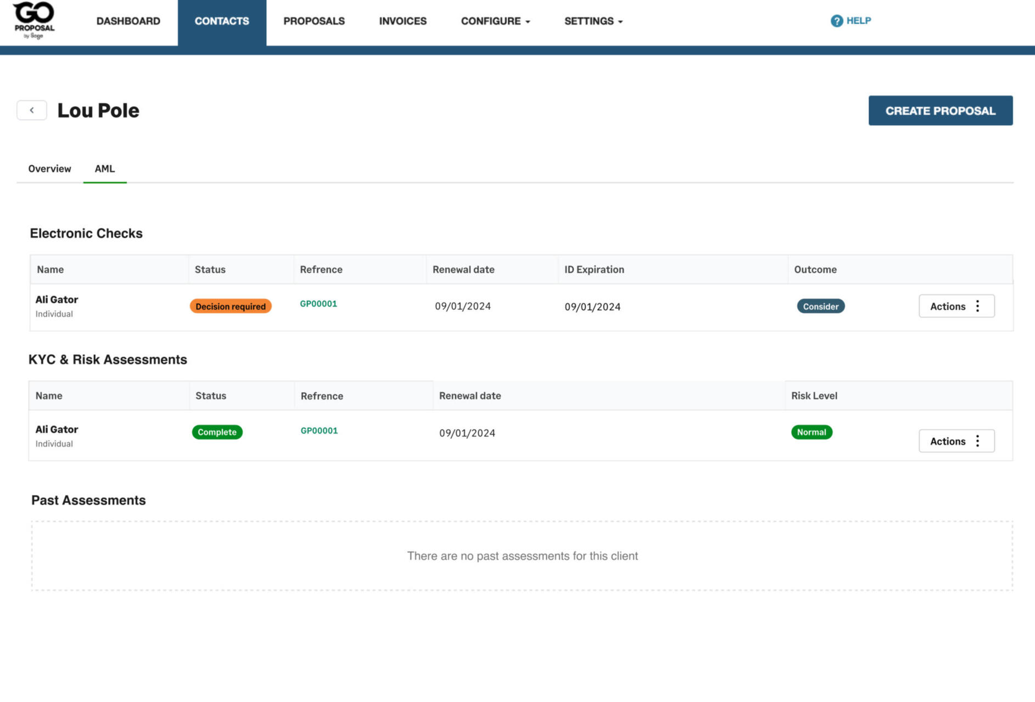Click the Consider outcome badge
The width and height of the screenshot is (1035, 702).
[820, 307]
